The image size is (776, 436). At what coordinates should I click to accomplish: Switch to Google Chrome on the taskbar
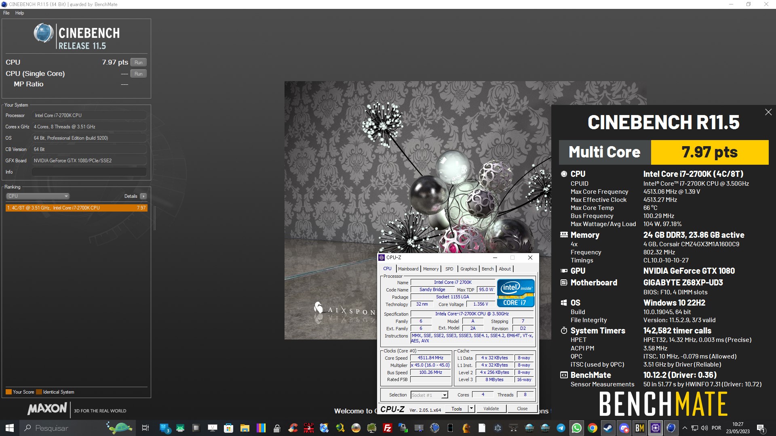593,428
